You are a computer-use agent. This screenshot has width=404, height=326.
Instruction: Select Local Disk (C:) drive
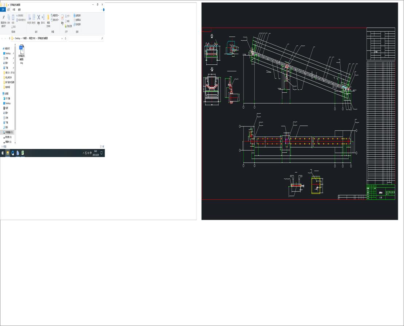tap(8, 132)
